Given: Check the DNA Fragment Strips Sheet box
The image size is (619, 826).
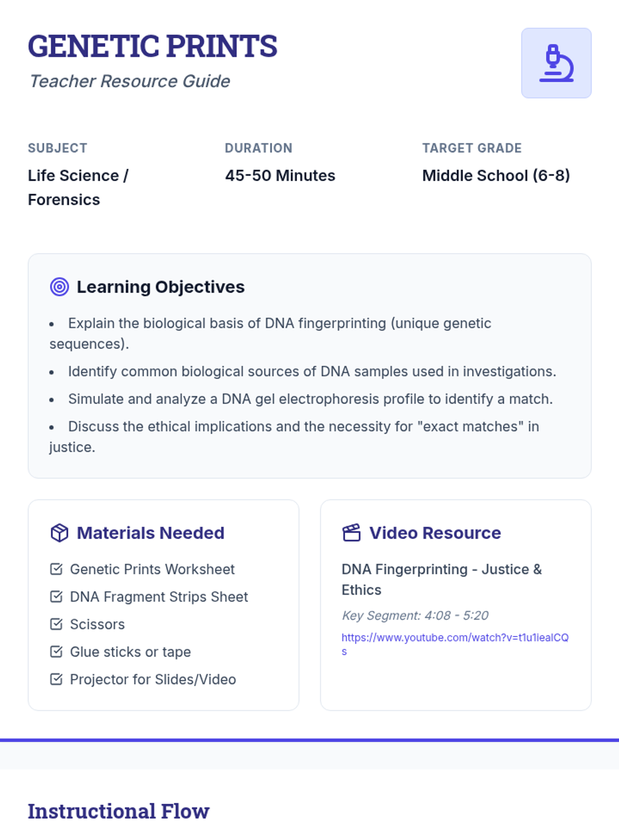Looking at the screenshot, I should click(56, 597).
